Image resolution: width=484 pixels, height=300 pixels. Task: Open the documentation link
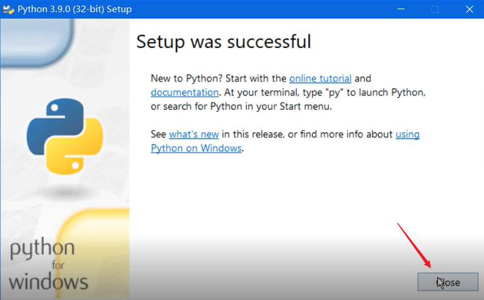(x=185, y=92)
